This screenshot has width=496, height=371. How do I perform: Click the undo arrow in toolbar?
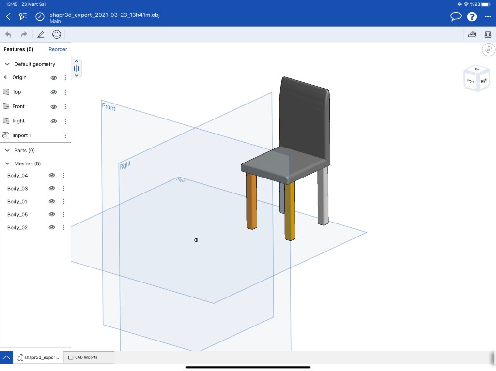[x=8, y=34]
